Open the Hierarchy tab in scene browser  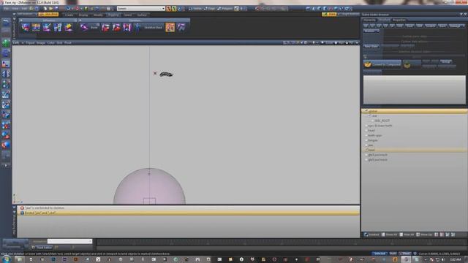[x=369, y=20]
